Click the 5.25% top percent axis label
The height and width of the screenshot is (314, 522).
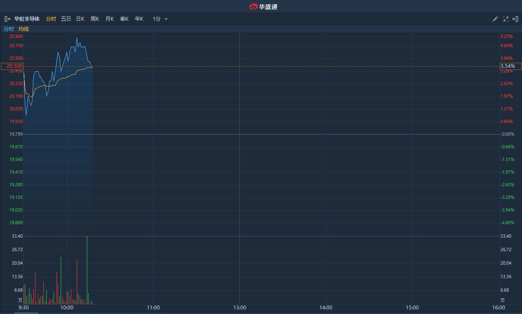507,36
